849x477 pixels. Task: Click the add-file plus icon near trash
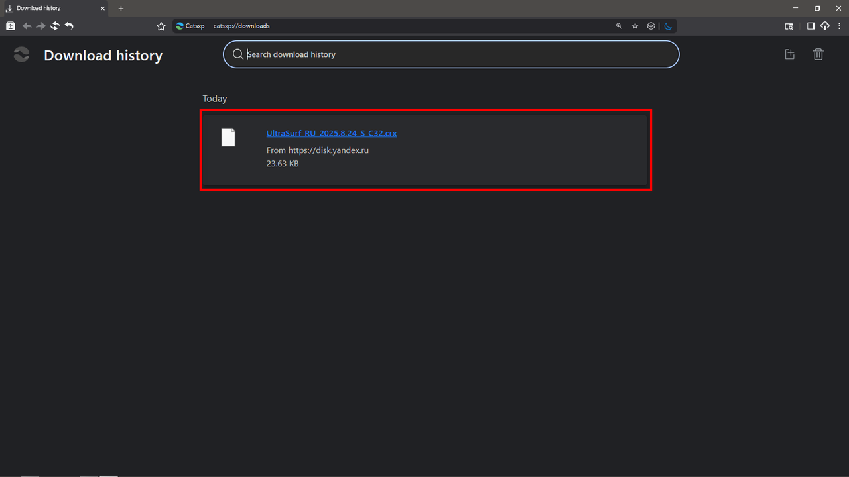pos(789,54)
